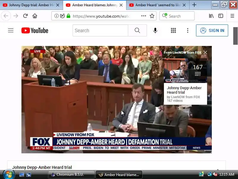Screen dimensions: 238x179
Task: Select 'Amber Heard blames Johnny' tab
Action: [95, 5]
